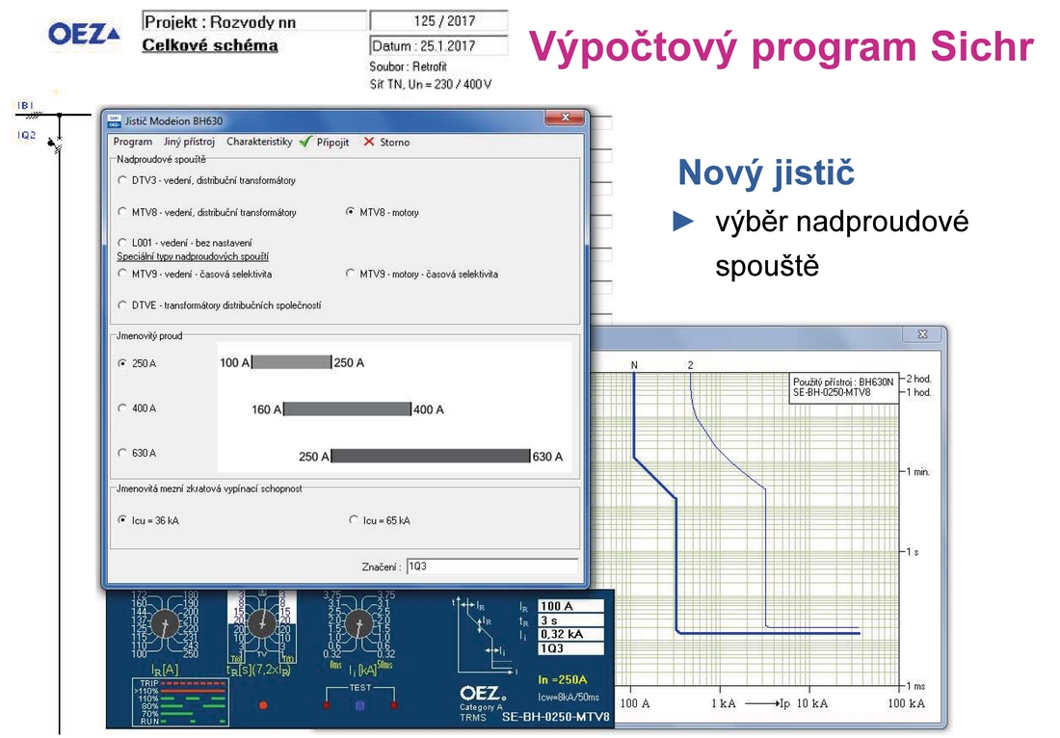Select DTVE - transformátory distribučních společností
Image resolution: width=1060 pixels, height=738 pixels.
pyautogui.click(x=122, y=305)
